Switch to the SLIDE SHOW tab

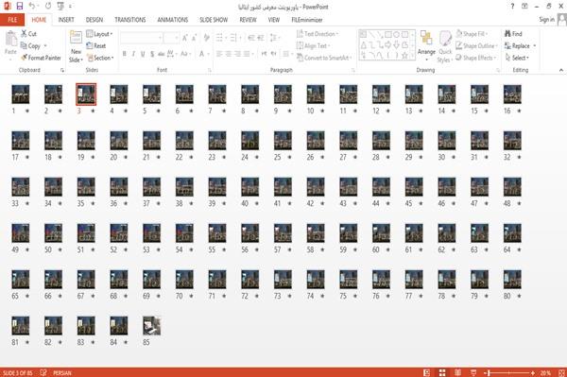(x=214, y=20)
